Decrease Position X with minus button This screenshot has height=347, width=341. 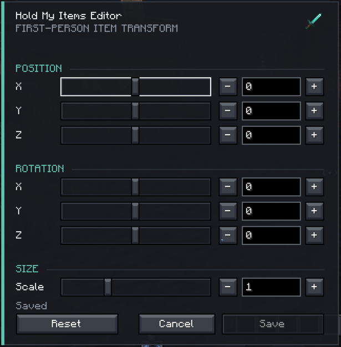pyautogui.click(x=228, y=86)
